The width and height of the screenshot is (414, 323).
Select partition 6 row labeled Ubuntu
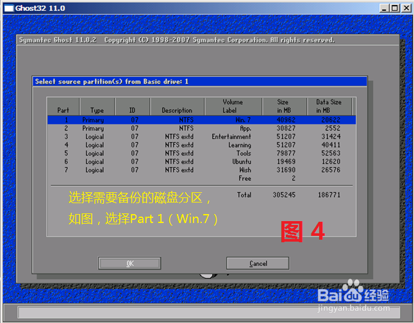(202, 161)
